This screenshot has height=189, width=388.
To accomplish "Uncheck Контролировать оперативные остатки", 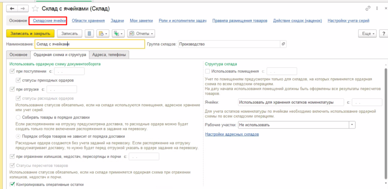I will (x=12, y=185).
